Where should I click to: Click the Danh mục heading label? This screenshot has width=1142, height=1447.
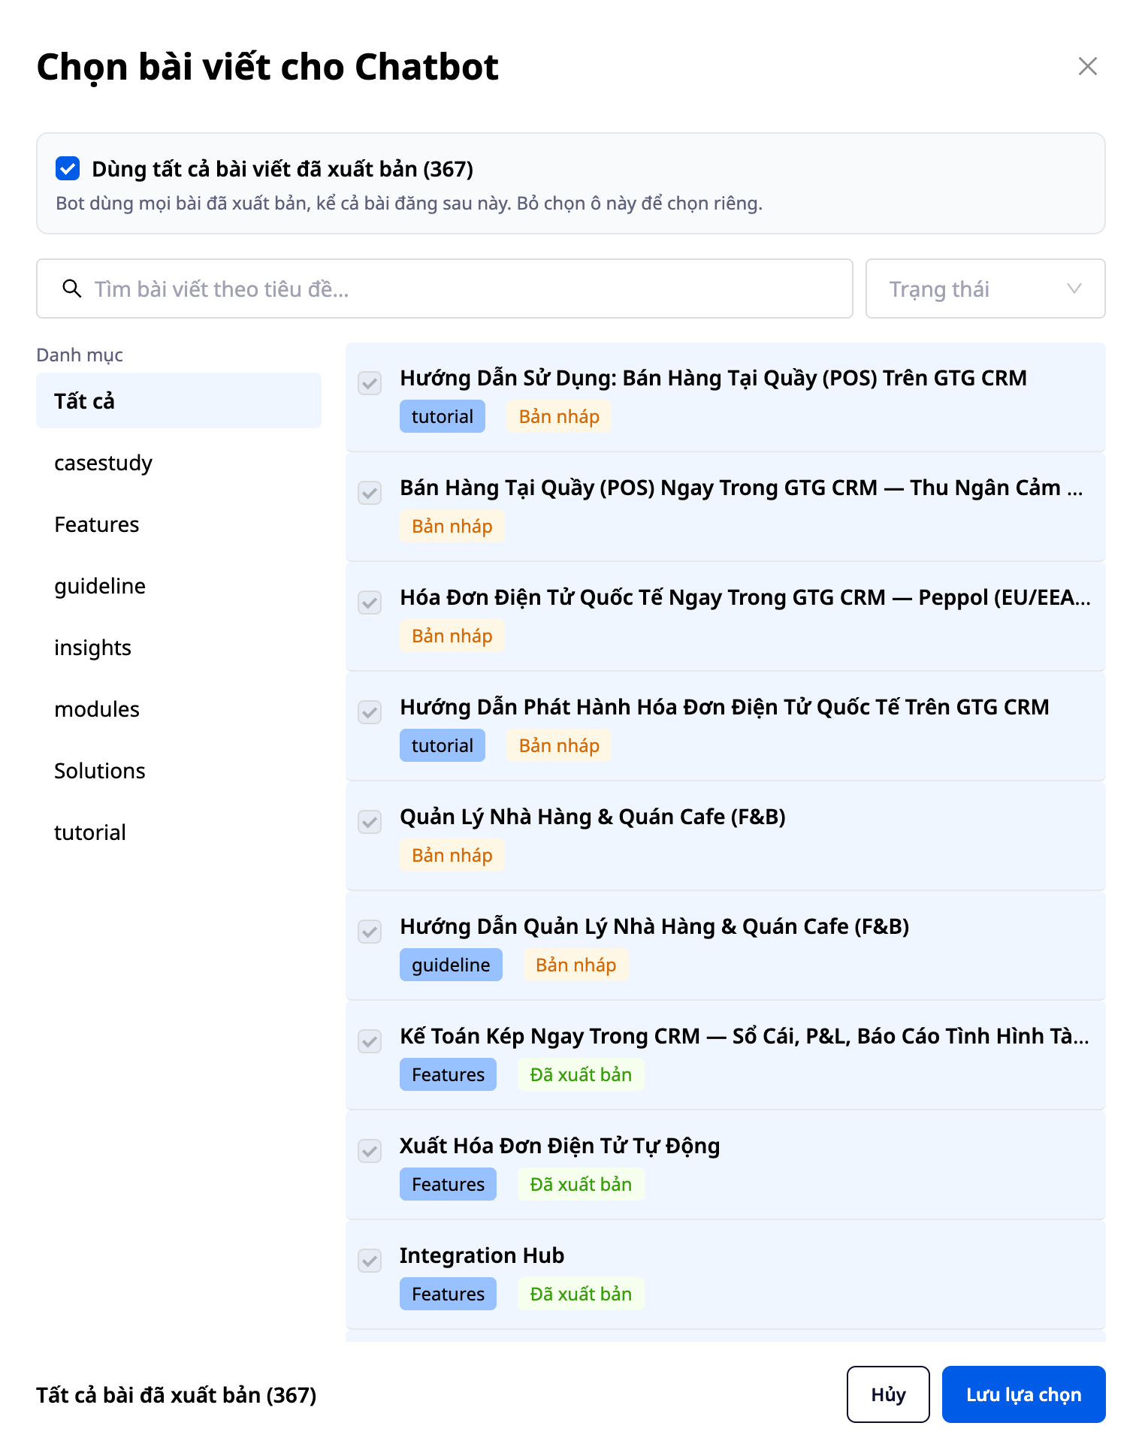[x=80, y=355]
